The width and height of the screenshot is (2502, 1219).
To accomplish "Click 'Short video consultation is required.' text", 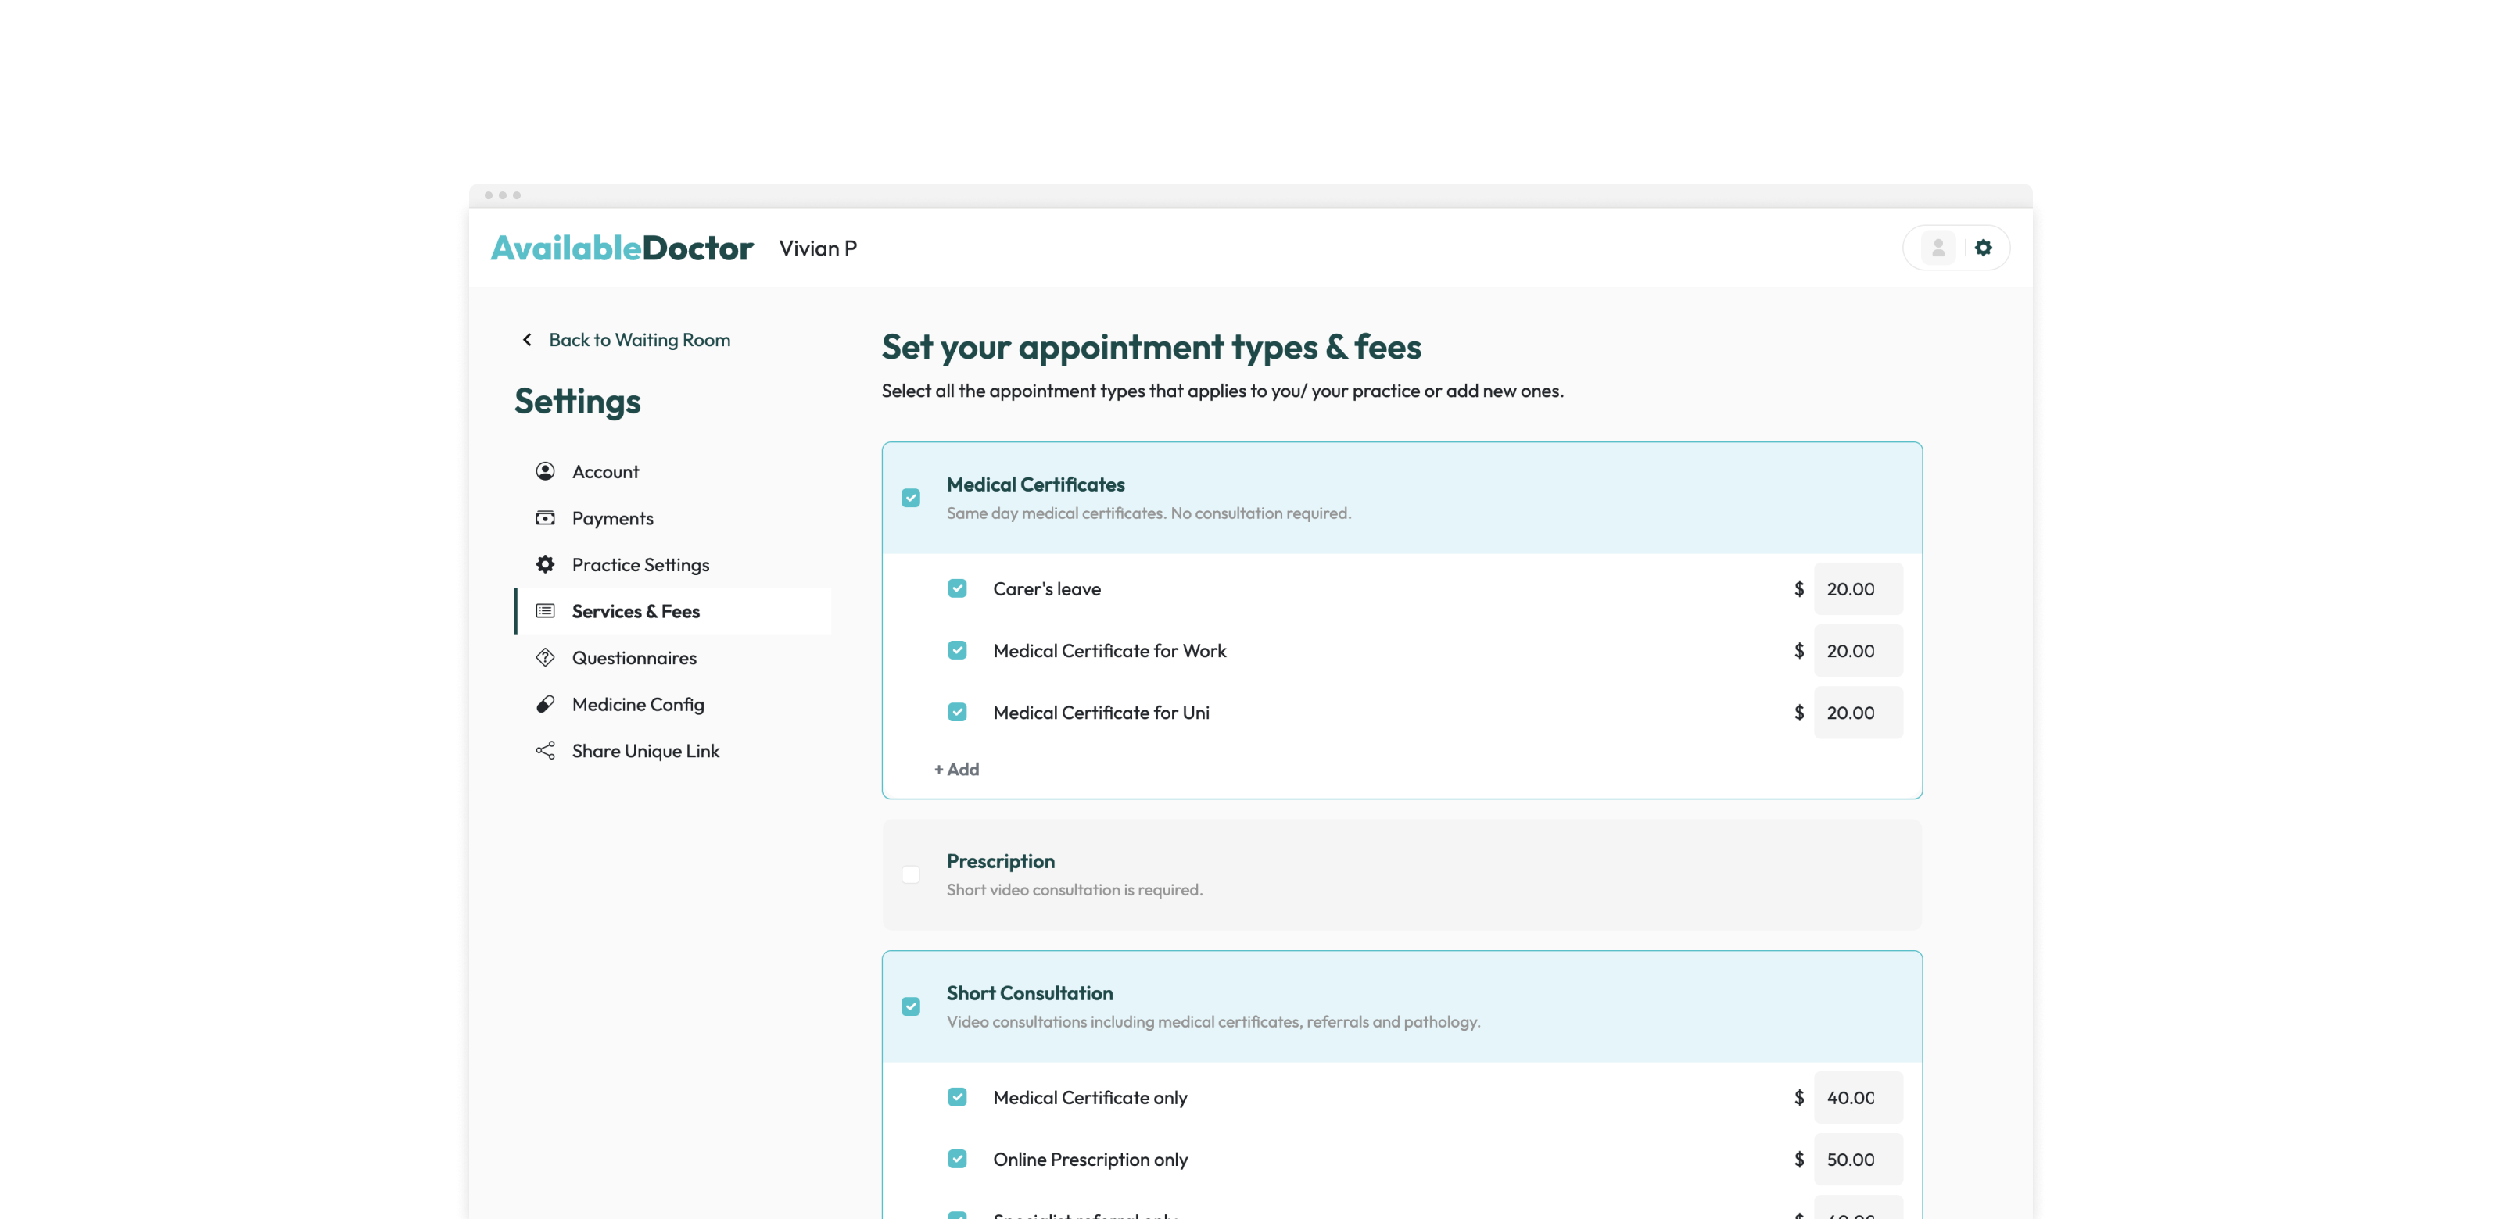I will click(x=1074, y=890).
